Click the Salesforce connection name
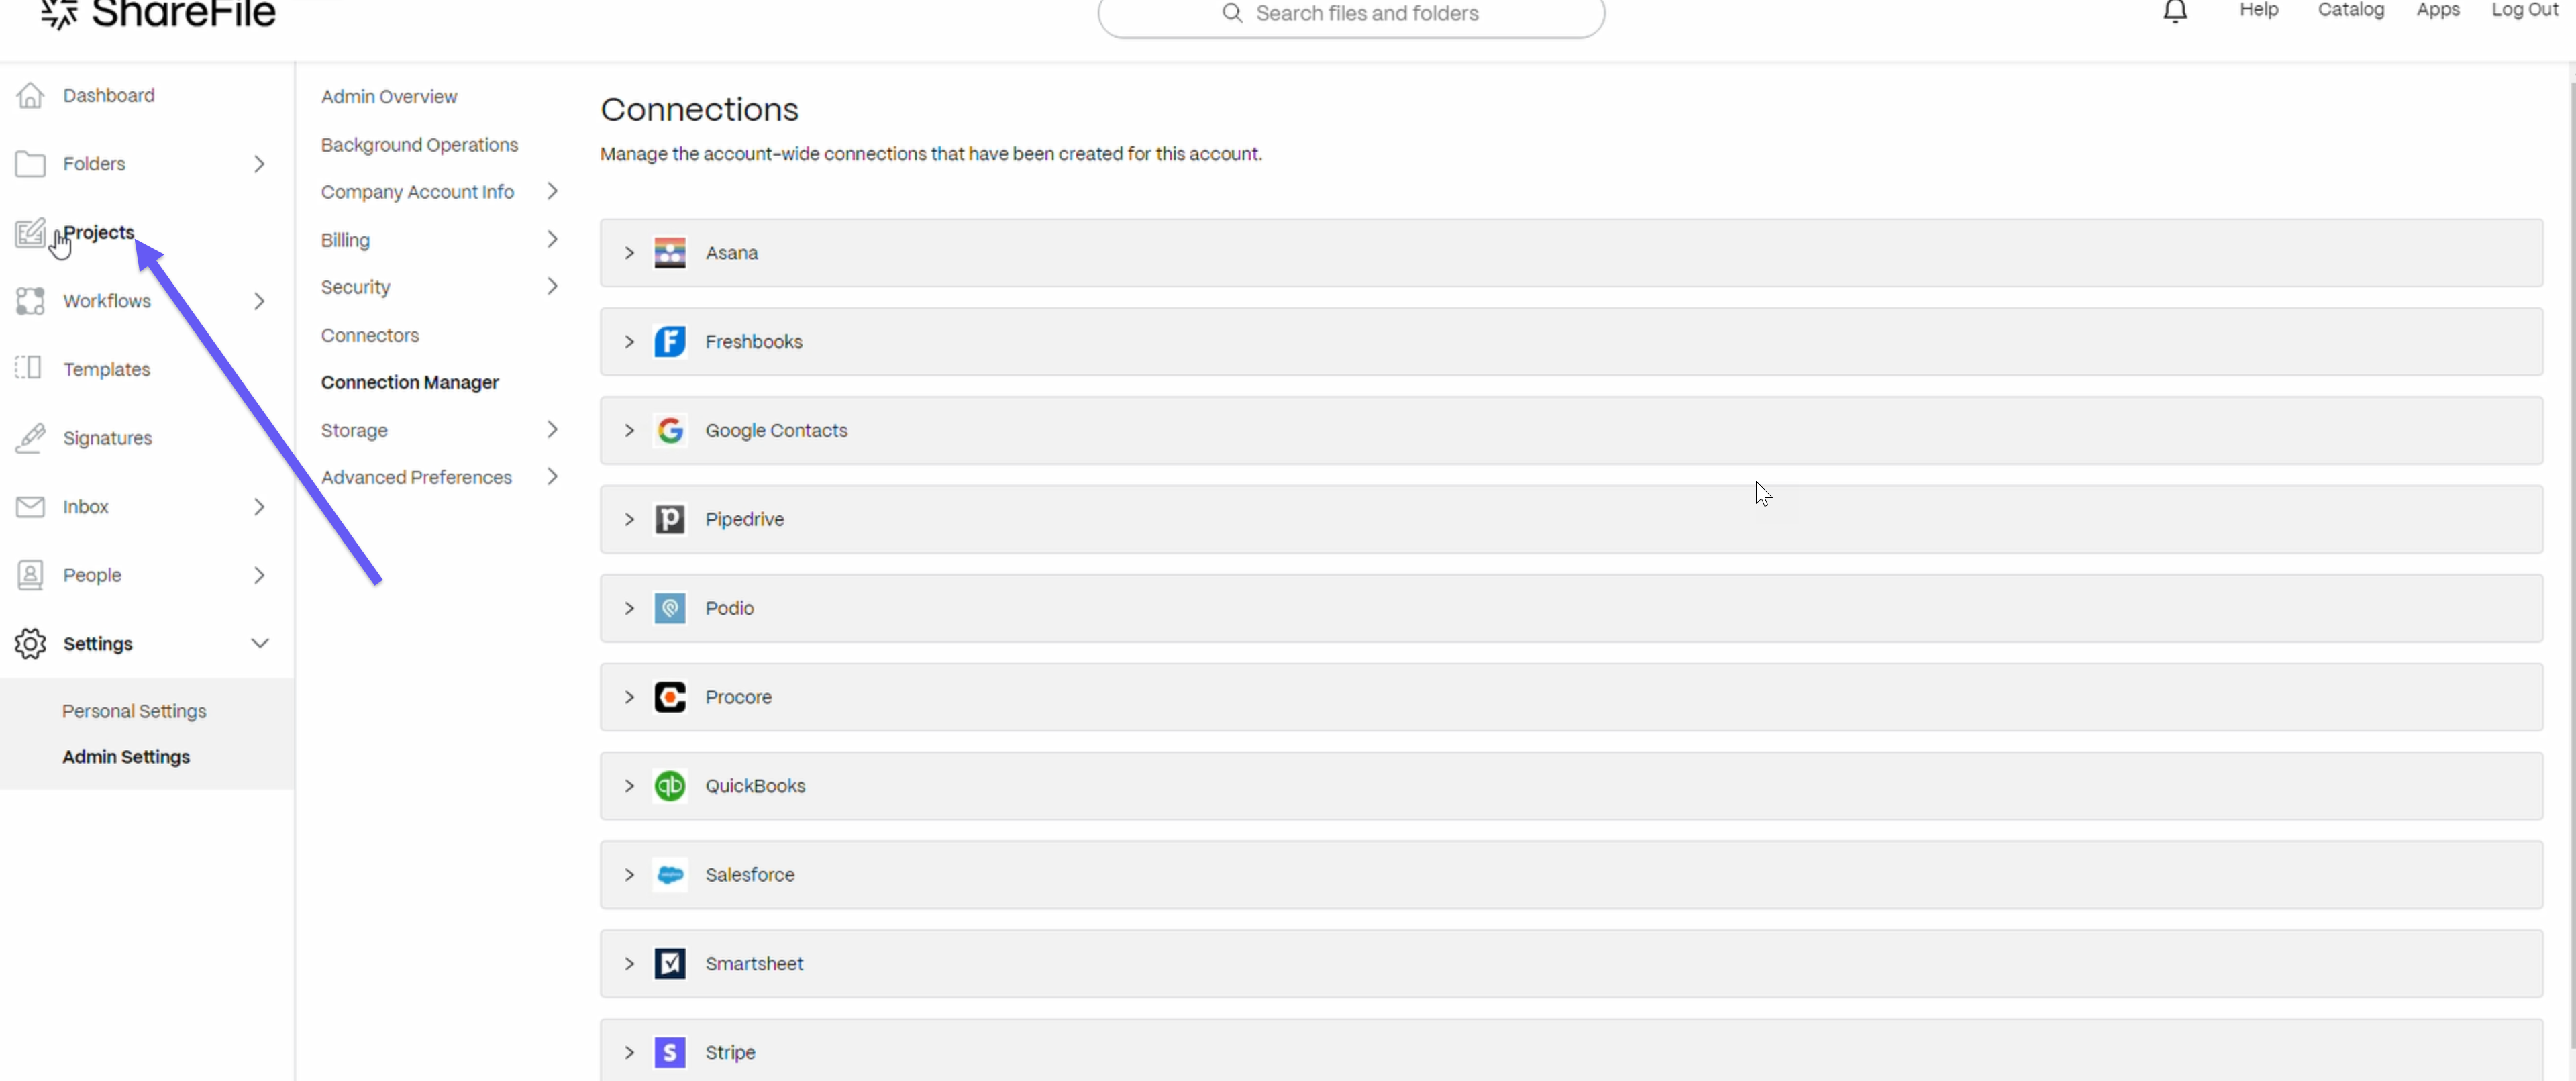Screen dimensions: 2576x1081 click(x=750, y=875)
